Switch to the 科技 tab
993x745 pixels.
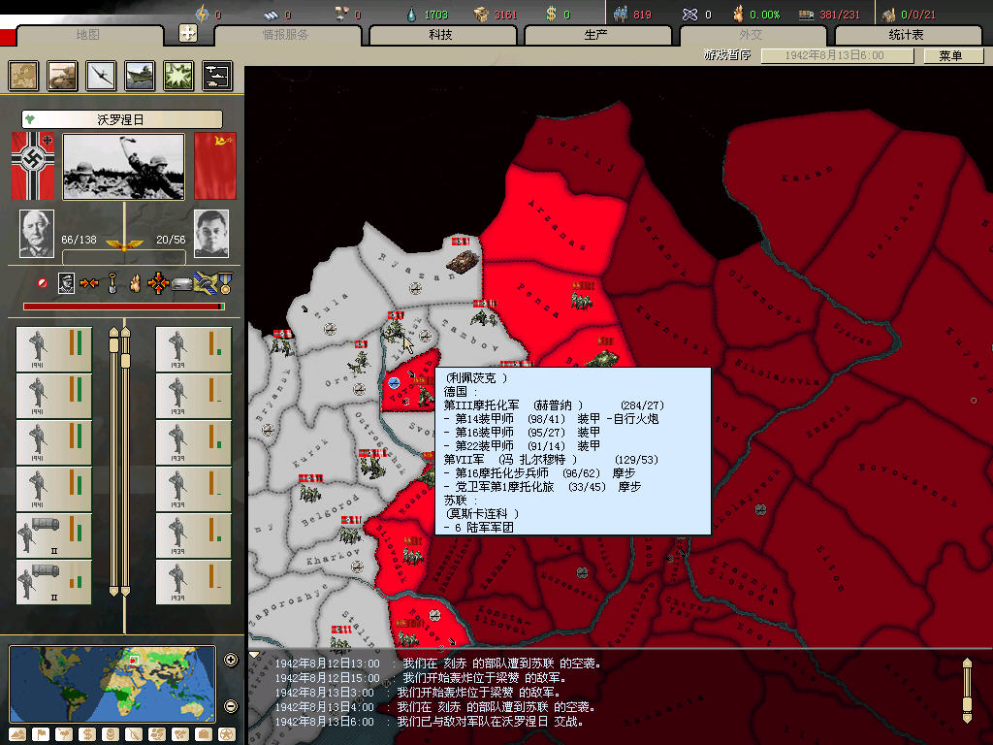point(439,35)
